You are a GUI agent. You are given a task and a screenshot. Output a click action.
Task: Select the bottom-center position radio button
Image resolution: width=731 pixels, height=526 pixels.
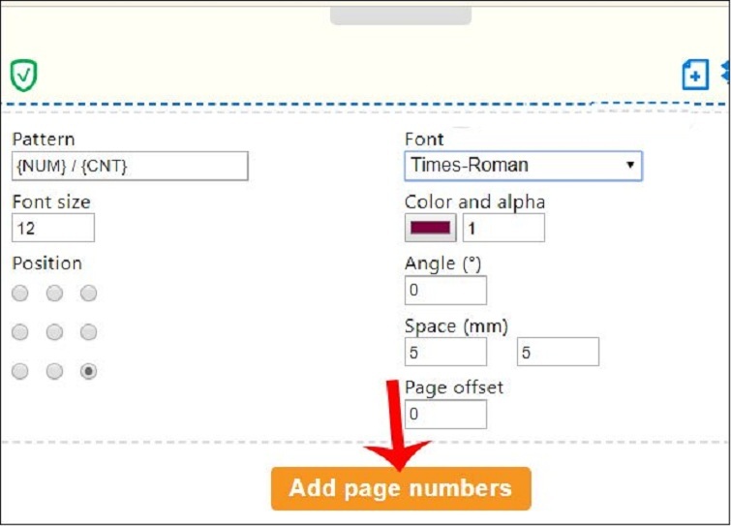click(x=54, y=371)
